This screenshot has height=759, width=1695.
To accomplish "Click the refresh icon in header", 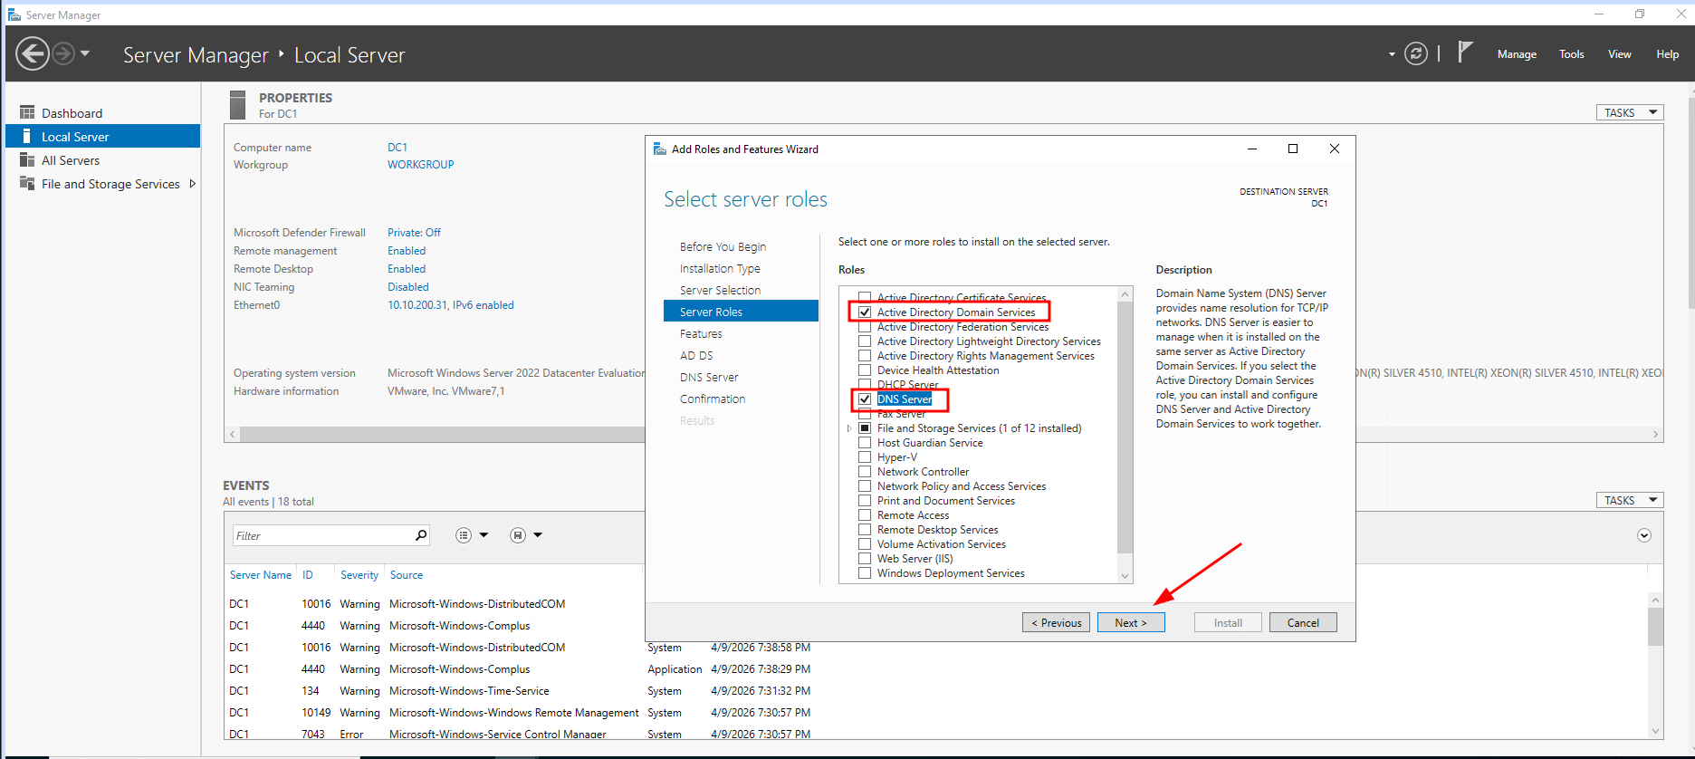I will 1415,54.
